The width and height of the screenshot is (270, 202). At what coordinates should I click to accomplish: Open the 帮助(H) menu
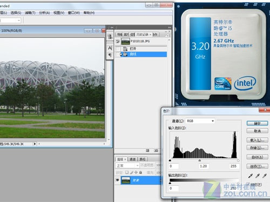click(89, 13)
